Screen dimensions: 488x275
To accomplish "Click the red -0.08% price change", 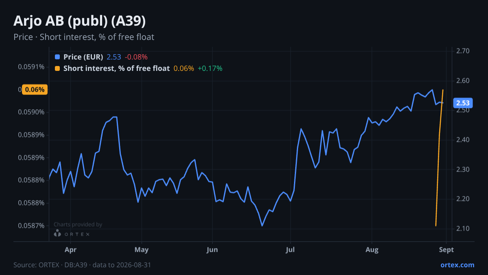I will 136,57.
